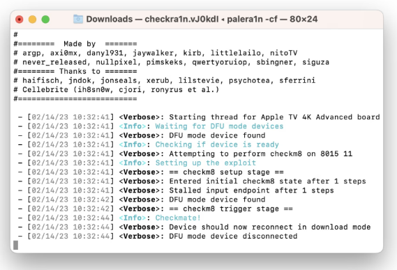397x270 pixels.
Task: Click 'Attempting to perform checkm8 on 8015 11'
Action: pos(261,153)
